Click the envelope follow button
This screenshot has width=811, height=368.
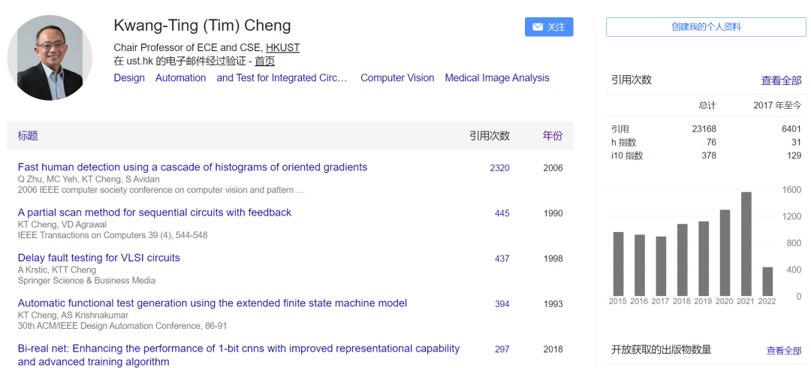point(549,27)
